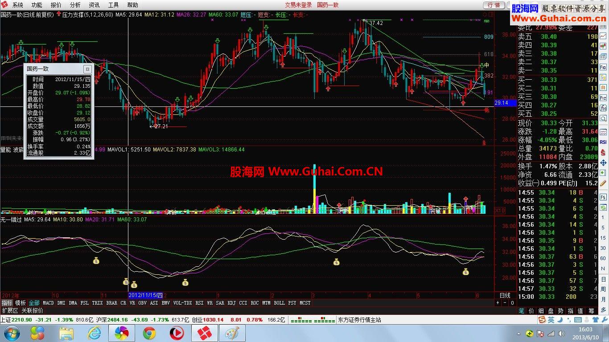Open F10 company info icon

coord(603,67)
